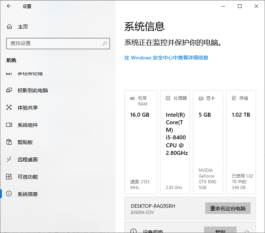This screenshot has height=233, width=265.
Task: Click the 系统正在监控并保护你的电脑 text
Action: click(x=173, y=42)
